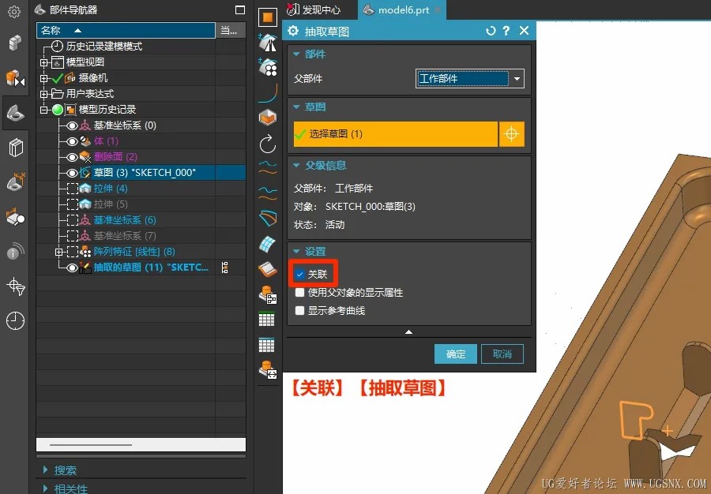Image resolution: width=711 pixels, height=494 pixels.
Task: Click the cylinder replace toolbar icon
Action: click(268, 370)
